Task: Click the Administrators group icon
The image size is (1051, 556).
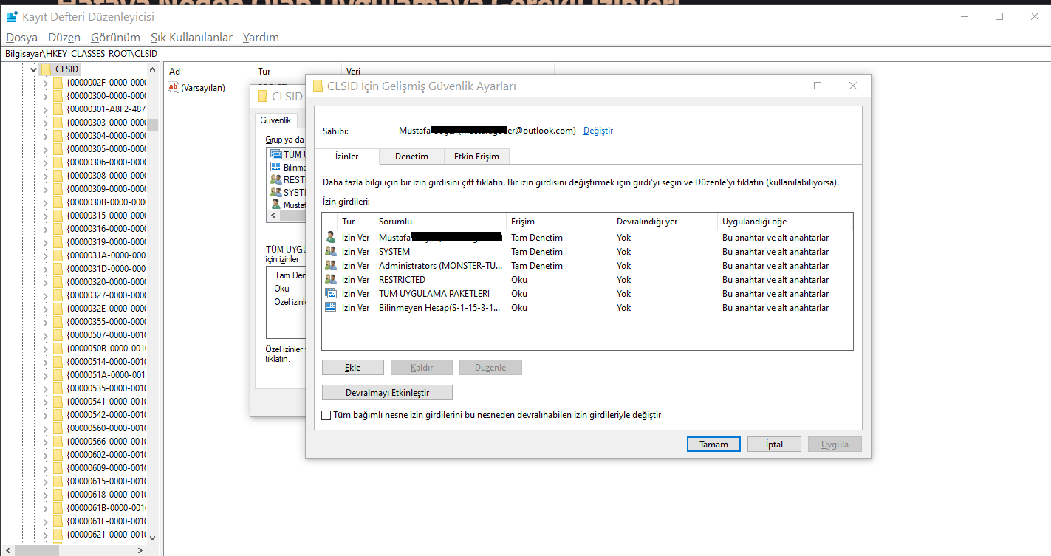Action: click(331, 265)
